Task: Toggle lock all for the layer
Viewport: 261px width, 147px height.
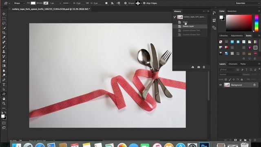Action: [242, 80]
